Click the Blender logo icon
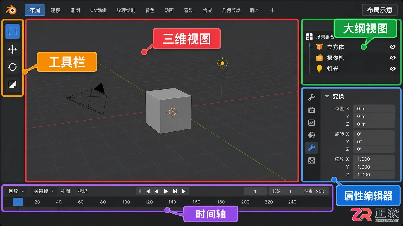Viewport: 403px width, 226px height. 11,10
